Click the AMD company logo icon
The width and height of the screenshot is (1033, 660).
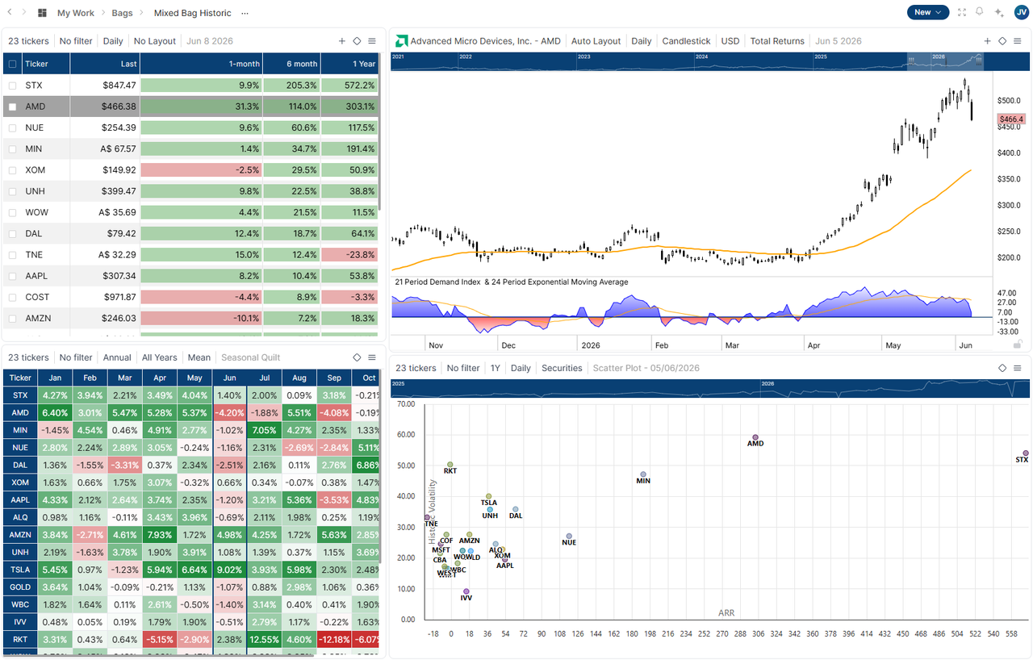401,41
